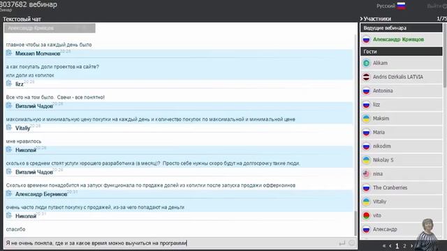The image size is (447, 251).
Task: Click the flag icon next to guest Александр
Action: 366,229
